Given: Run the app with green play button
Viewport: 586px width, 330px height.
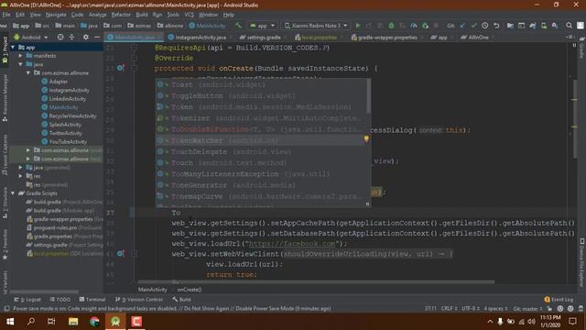Looking at the screenshot, I should point(358,26).
